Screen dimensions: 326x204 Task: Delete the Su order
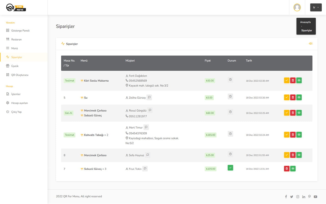[293, 97]
